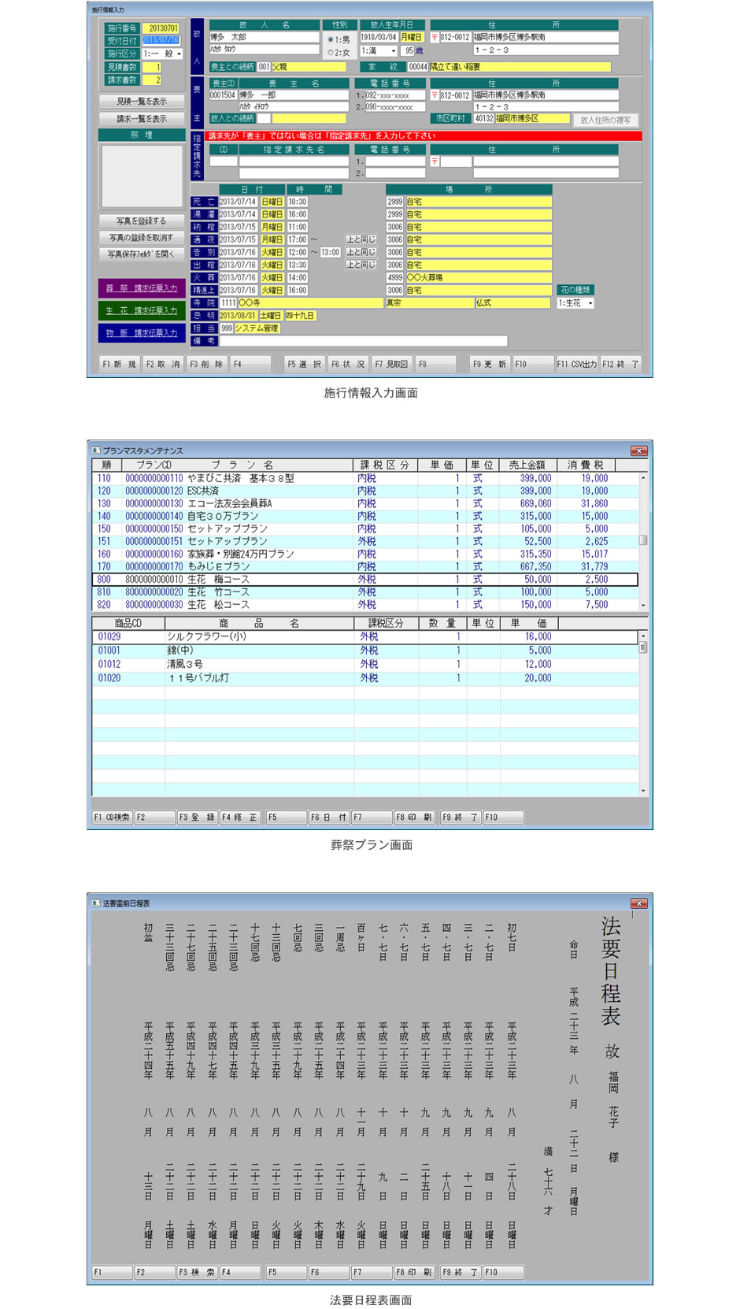Viewport: 740px width, 1309px height.
Task: Click 上と同じ in the 出棺 row
Action: click(361, 265)
